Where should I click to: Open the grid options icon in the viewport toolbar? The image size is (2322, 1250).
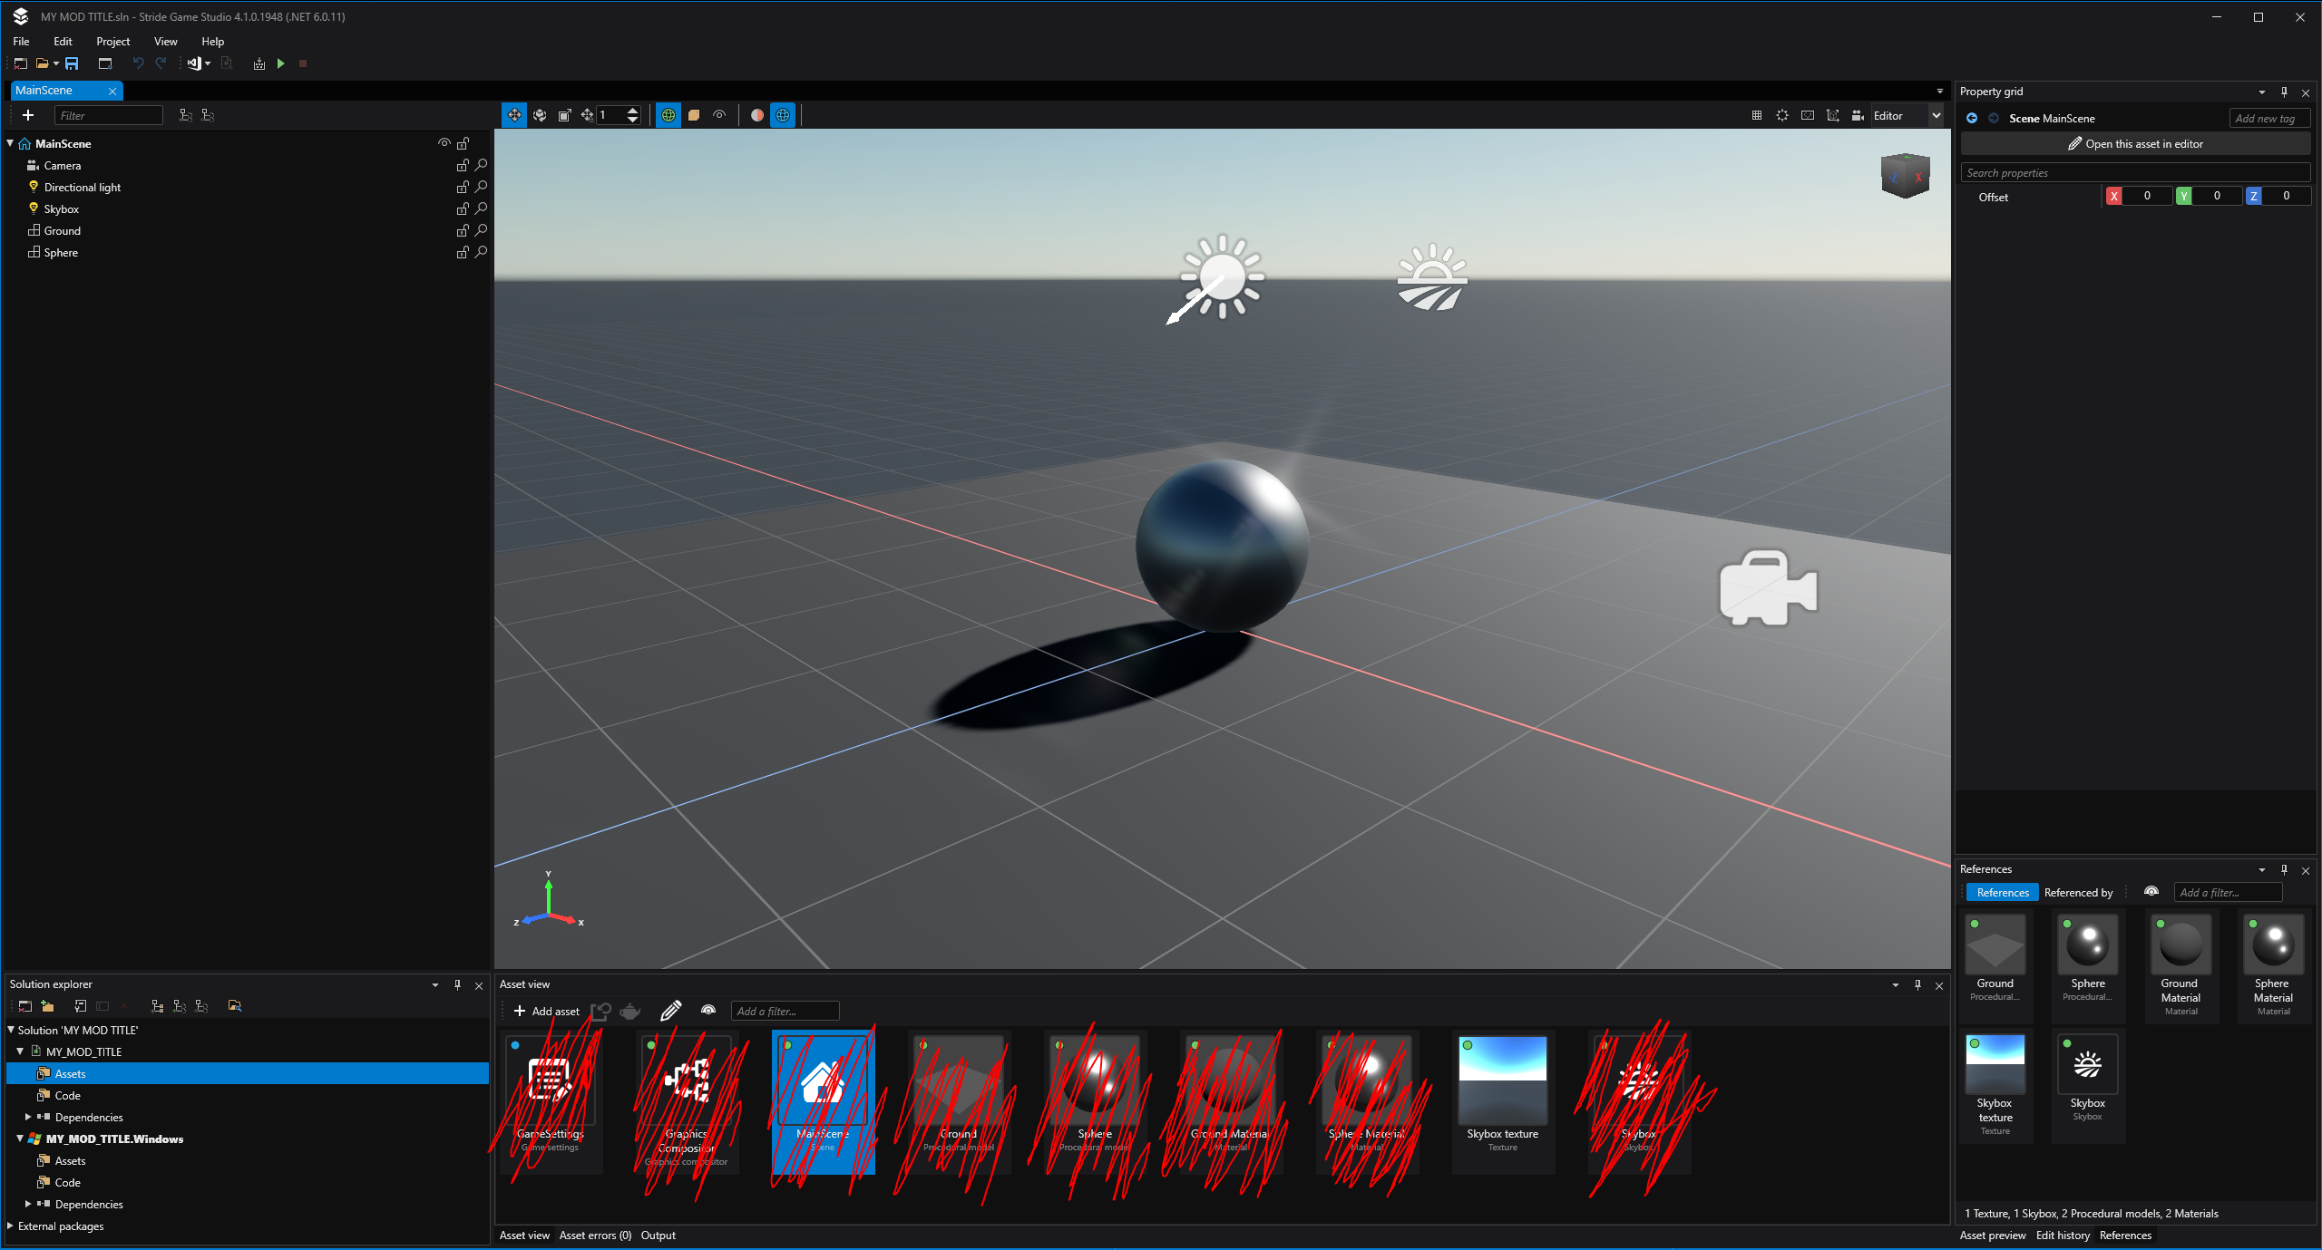pyautogui.click(x=1757, y=115)
